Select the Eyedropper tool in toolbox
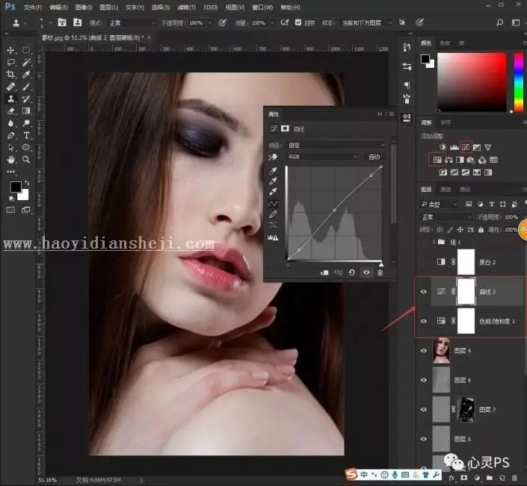Viewport: 527px width, 486px height. click(x=26, y=75)
